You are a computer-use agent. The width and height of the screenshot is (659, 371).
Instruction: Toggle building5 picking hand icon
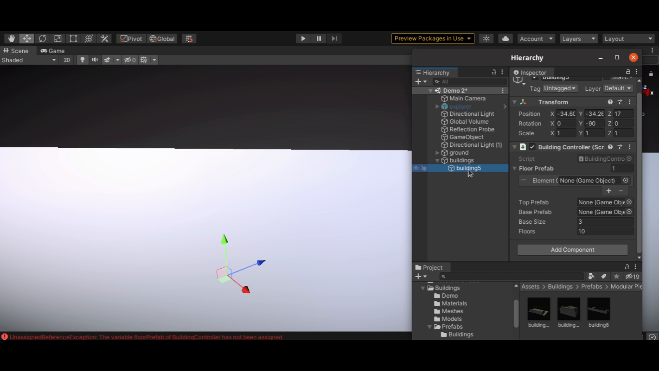click(424, 168)
